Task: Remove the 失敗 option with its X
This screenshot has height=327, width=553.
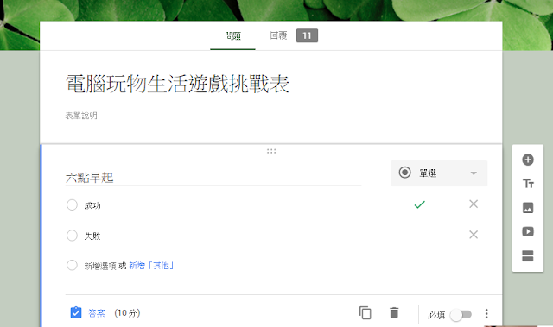Action: tap(474, 235)
